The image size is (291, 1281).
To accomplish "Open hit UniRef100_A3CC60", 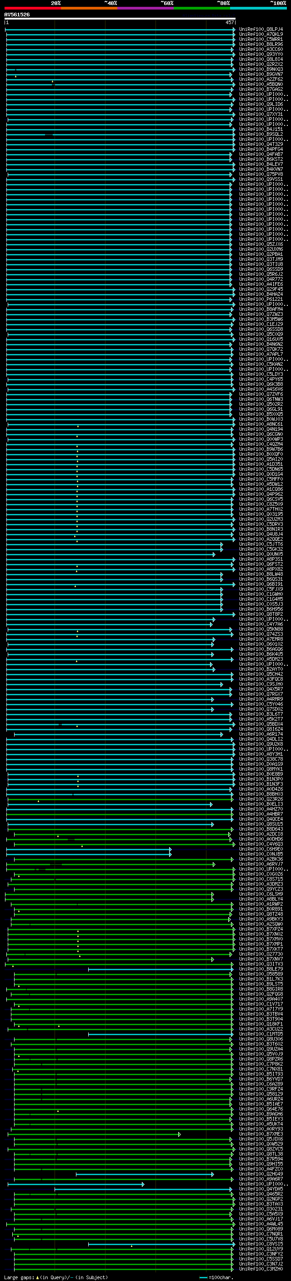I will (x=261, y=49).
